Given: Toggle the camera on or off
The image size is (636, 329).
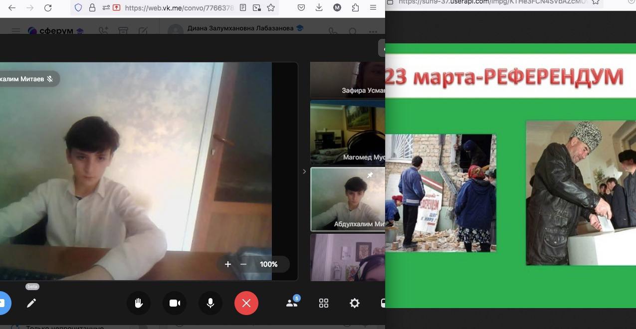Looking at the screenshot, I should 175,303.
